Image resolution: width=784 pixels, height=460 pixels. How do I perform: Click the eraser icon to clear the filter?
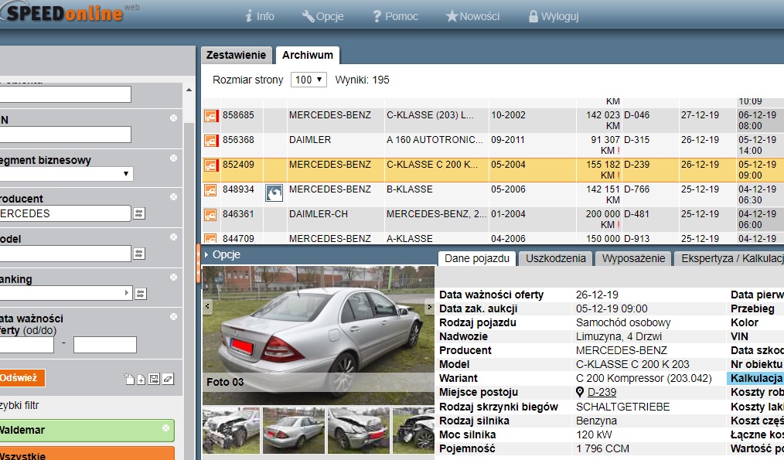pyautogui.click(x=169, y=379)
